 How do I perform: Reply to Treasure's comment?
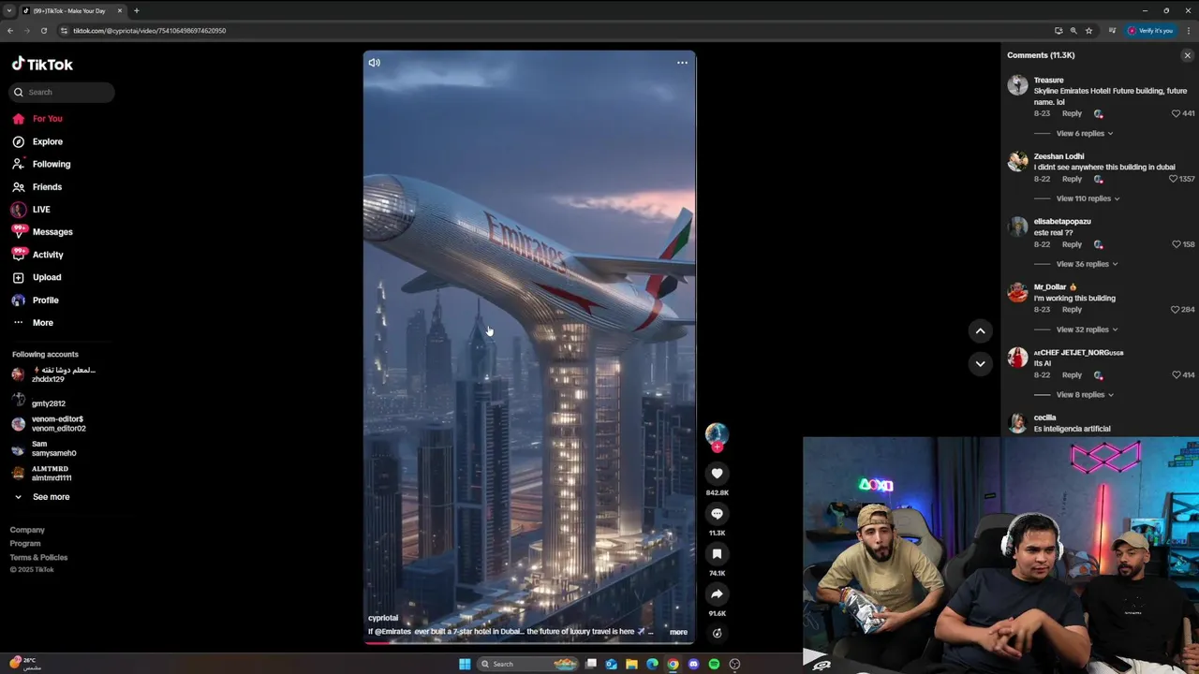pyautogui.click(x=1072, y=113)
